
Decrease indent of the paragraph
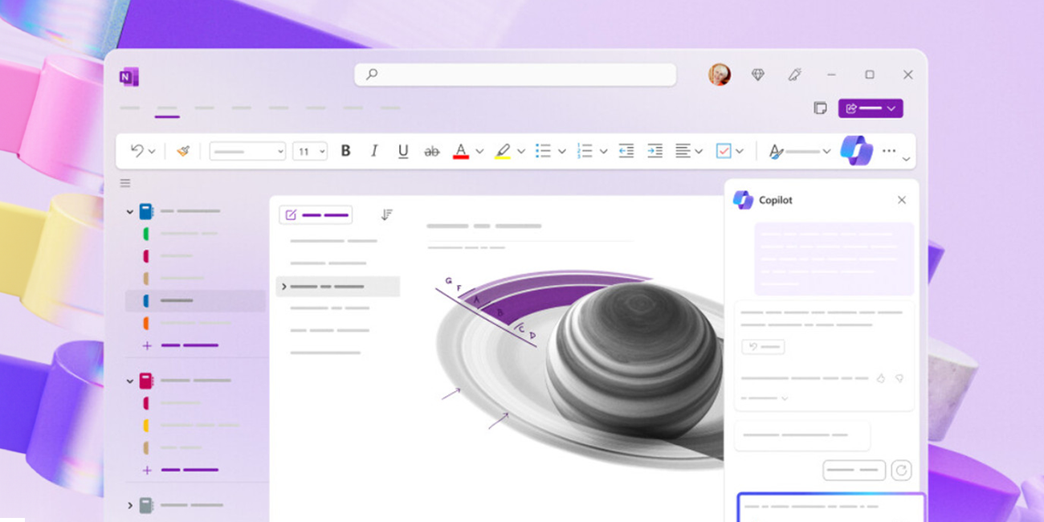click(x=626, y=150)
